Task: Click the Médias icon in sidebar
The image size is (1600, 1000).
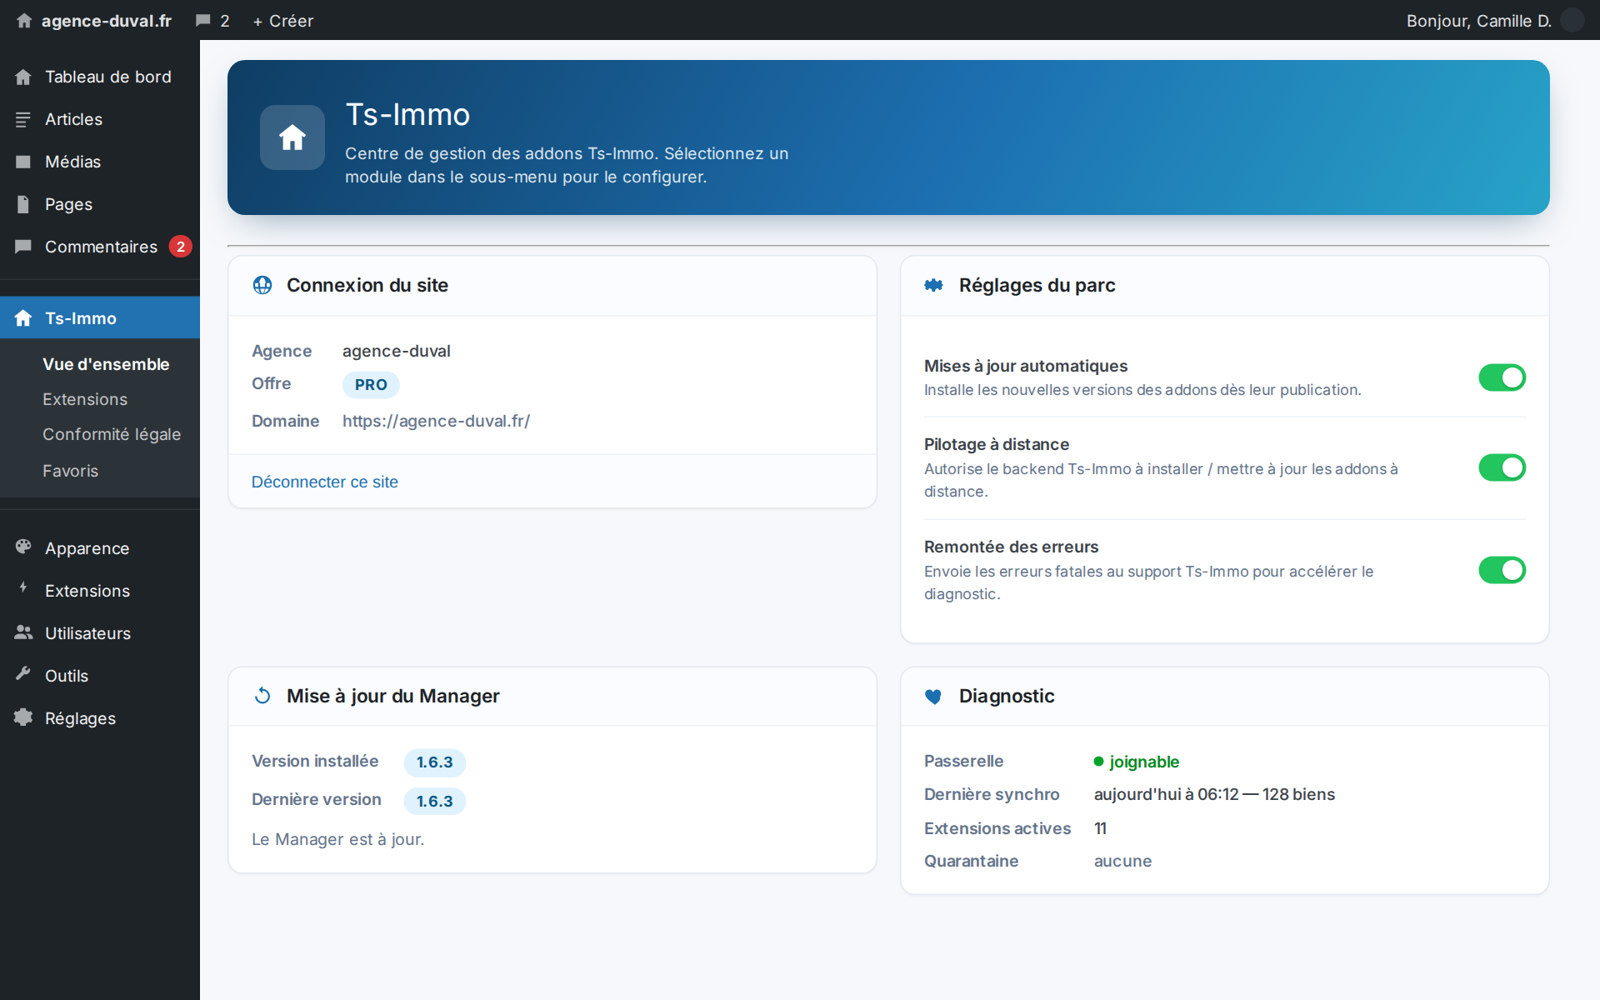Action: (x=23, y=162)
